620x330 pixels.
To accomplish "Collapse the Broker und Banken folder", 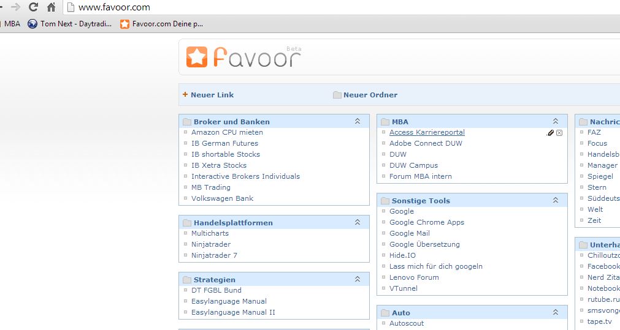I will pos(358,121).
